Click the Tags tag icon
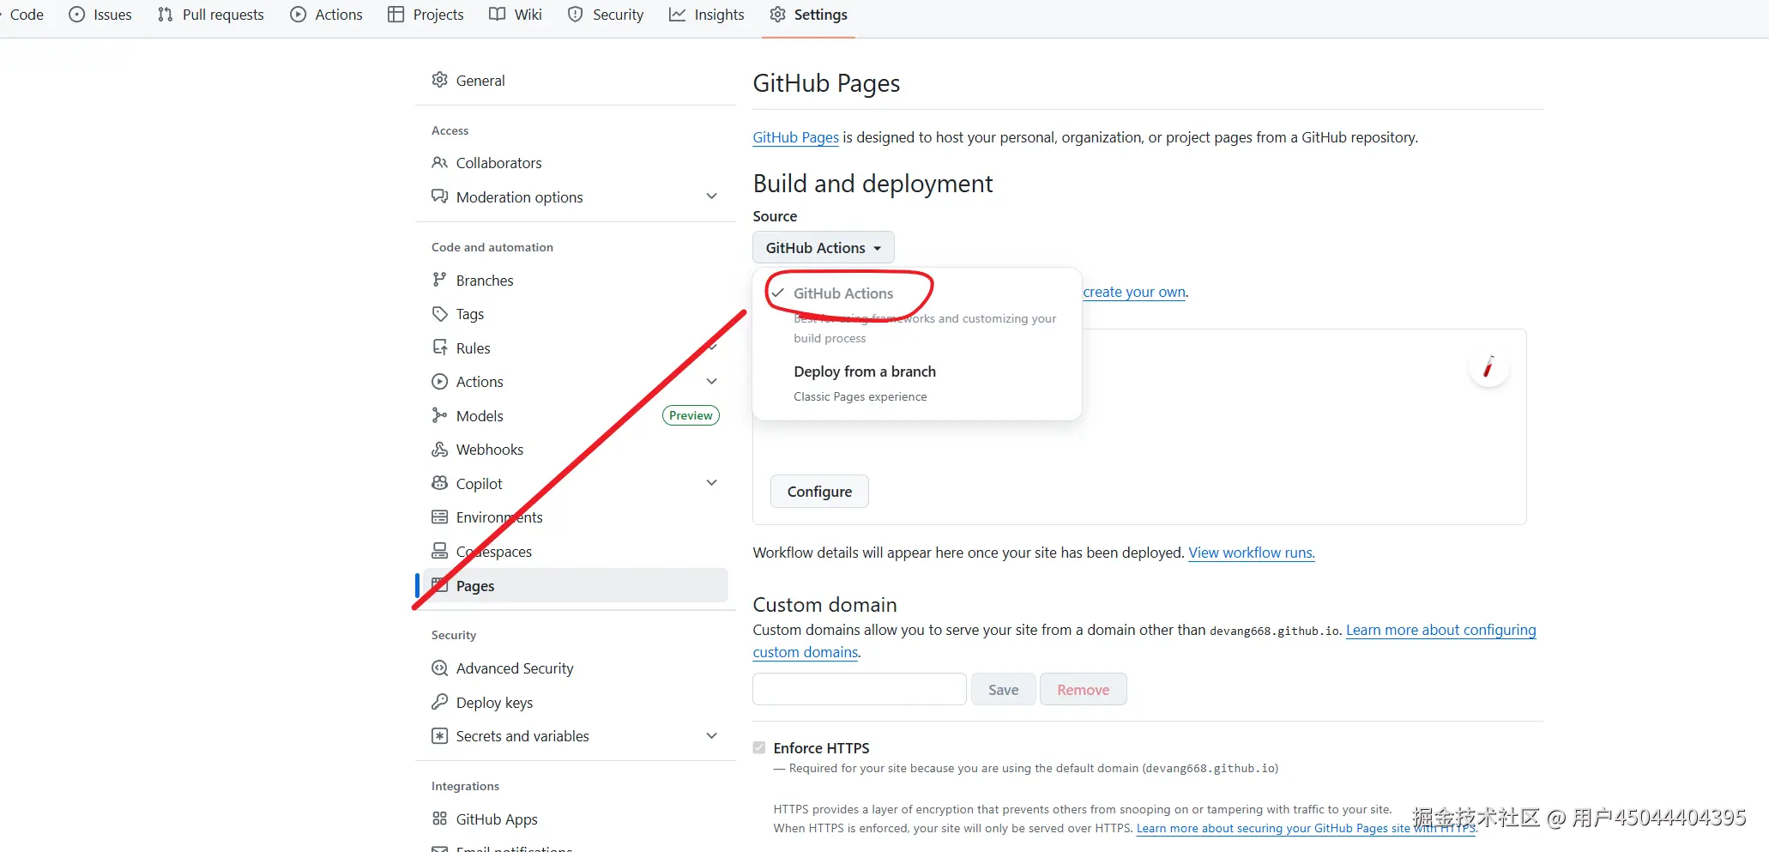The height and width of the screenshot is (852, 1769). (x=440, y=314)
